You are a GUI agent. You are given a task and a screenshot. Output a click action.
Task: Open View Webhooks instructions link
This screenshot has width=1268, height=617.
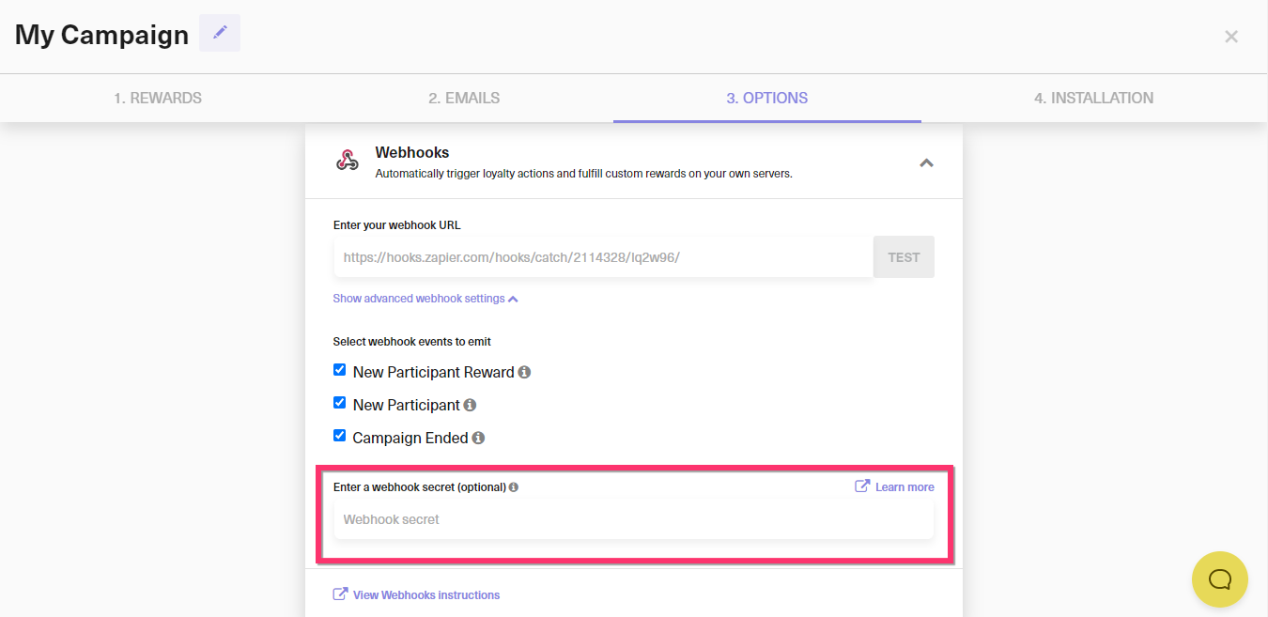tap(425, 594)
